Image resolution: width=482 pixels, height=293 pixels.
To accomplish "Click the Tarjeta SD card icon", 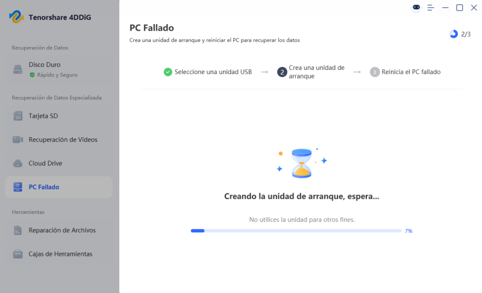I will [18, 116].
